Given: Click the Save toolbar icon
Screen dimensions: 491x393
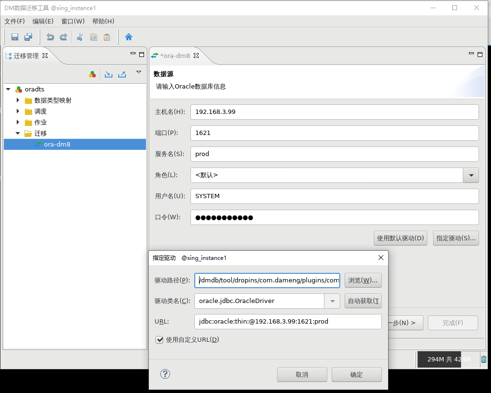Looking at the screenshot, I should (x=15, y=37).
